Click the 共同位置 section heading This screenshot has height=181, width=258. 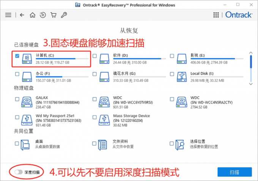(x=24, y=131)
